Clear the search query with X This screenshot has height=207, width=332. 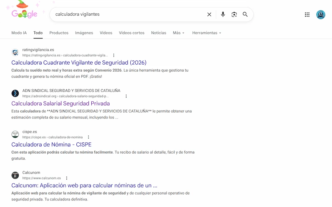point(209,14)
